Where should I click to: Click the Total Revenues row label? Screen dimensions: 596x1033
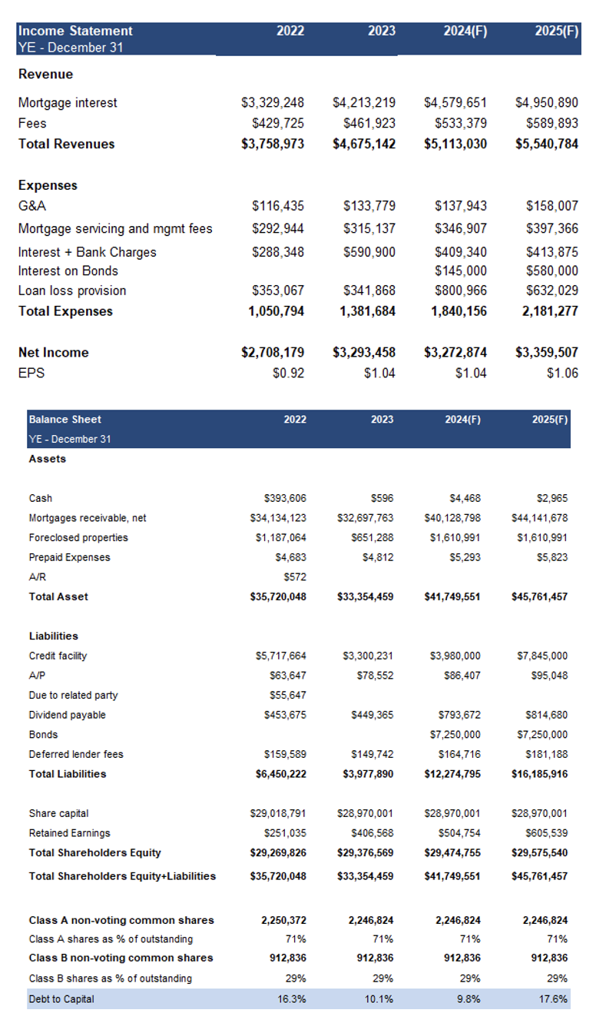(x=67, y=144)
